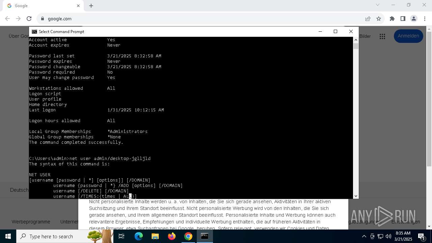Click 'Password required' row in console
The width and height of the screenshot is (432, 243).
(71, 72)
